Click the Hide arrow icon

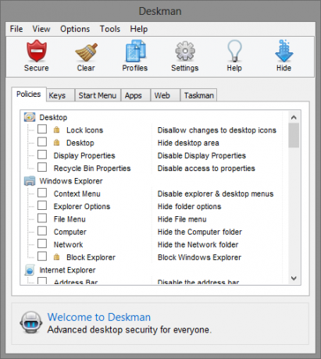(284, 51)
